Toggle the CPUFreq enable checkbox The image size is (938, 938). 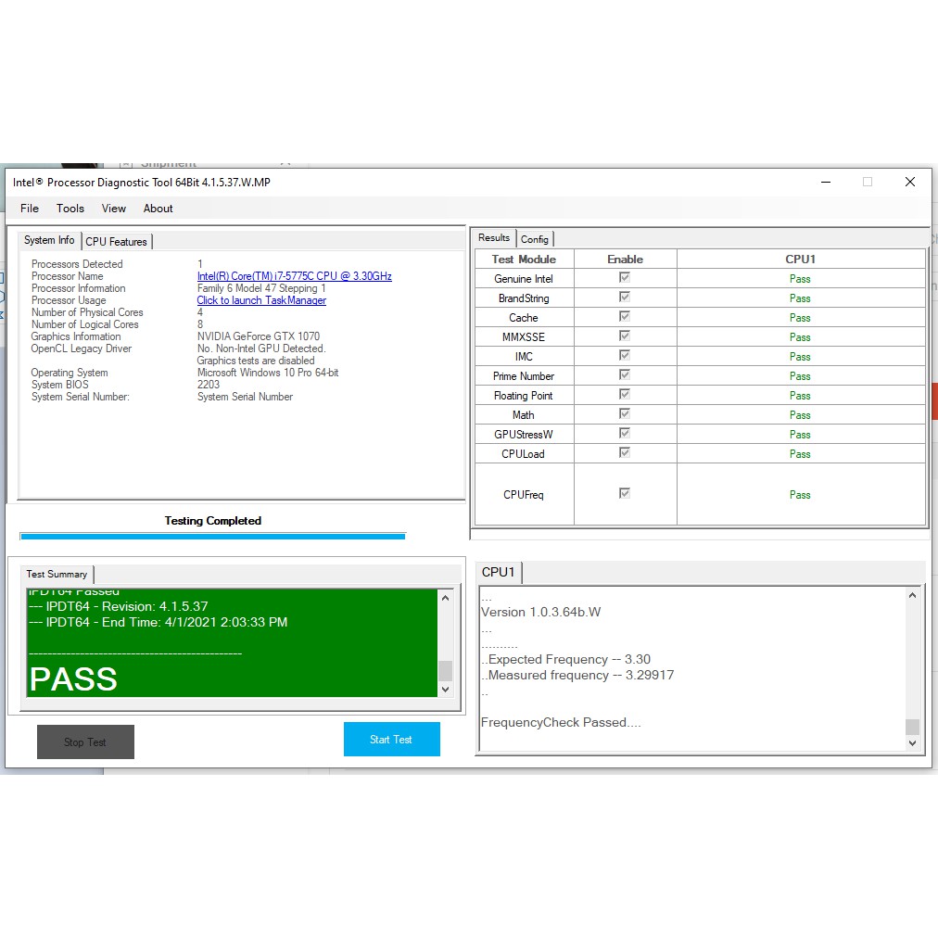tap(625, 494)
